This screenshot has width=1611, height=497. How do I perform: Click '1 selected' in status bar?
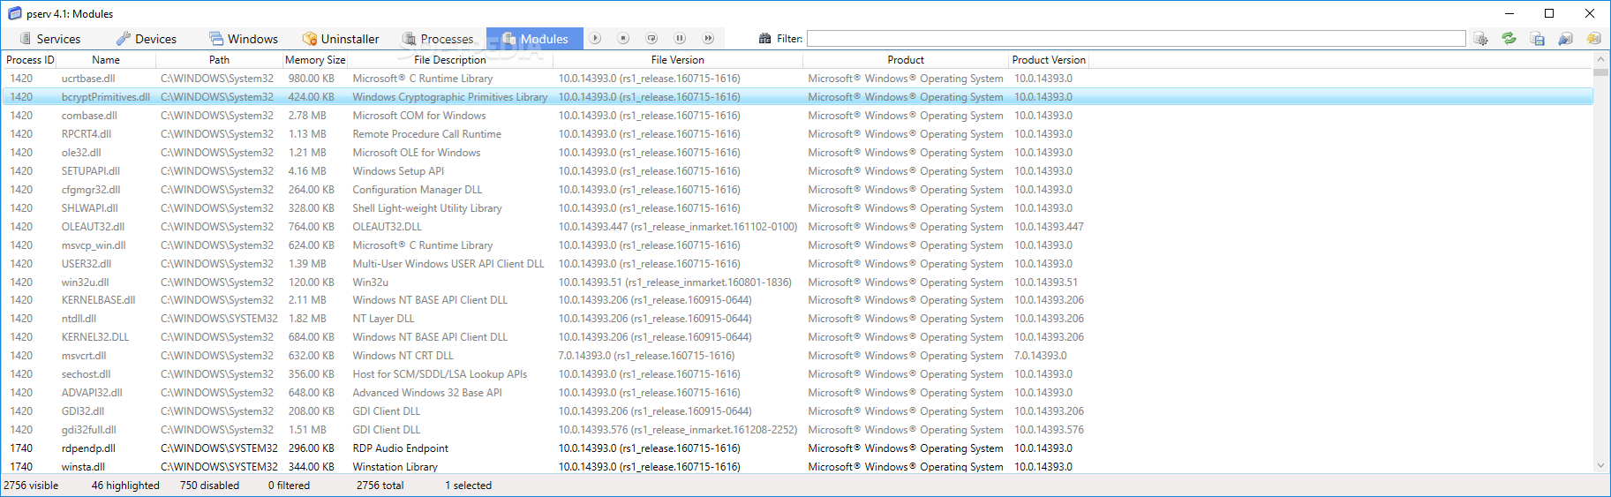(468, 486)
